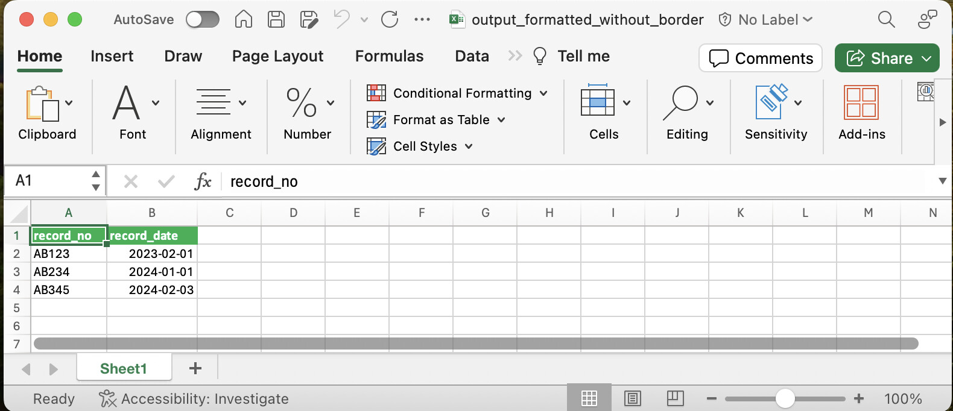Add a new sheet with plus

(195, 368)
